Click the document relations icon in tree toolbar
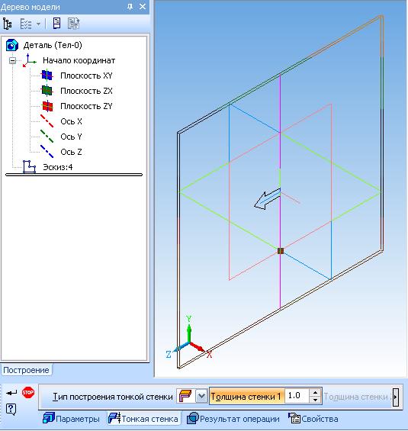 click(73, 24)
